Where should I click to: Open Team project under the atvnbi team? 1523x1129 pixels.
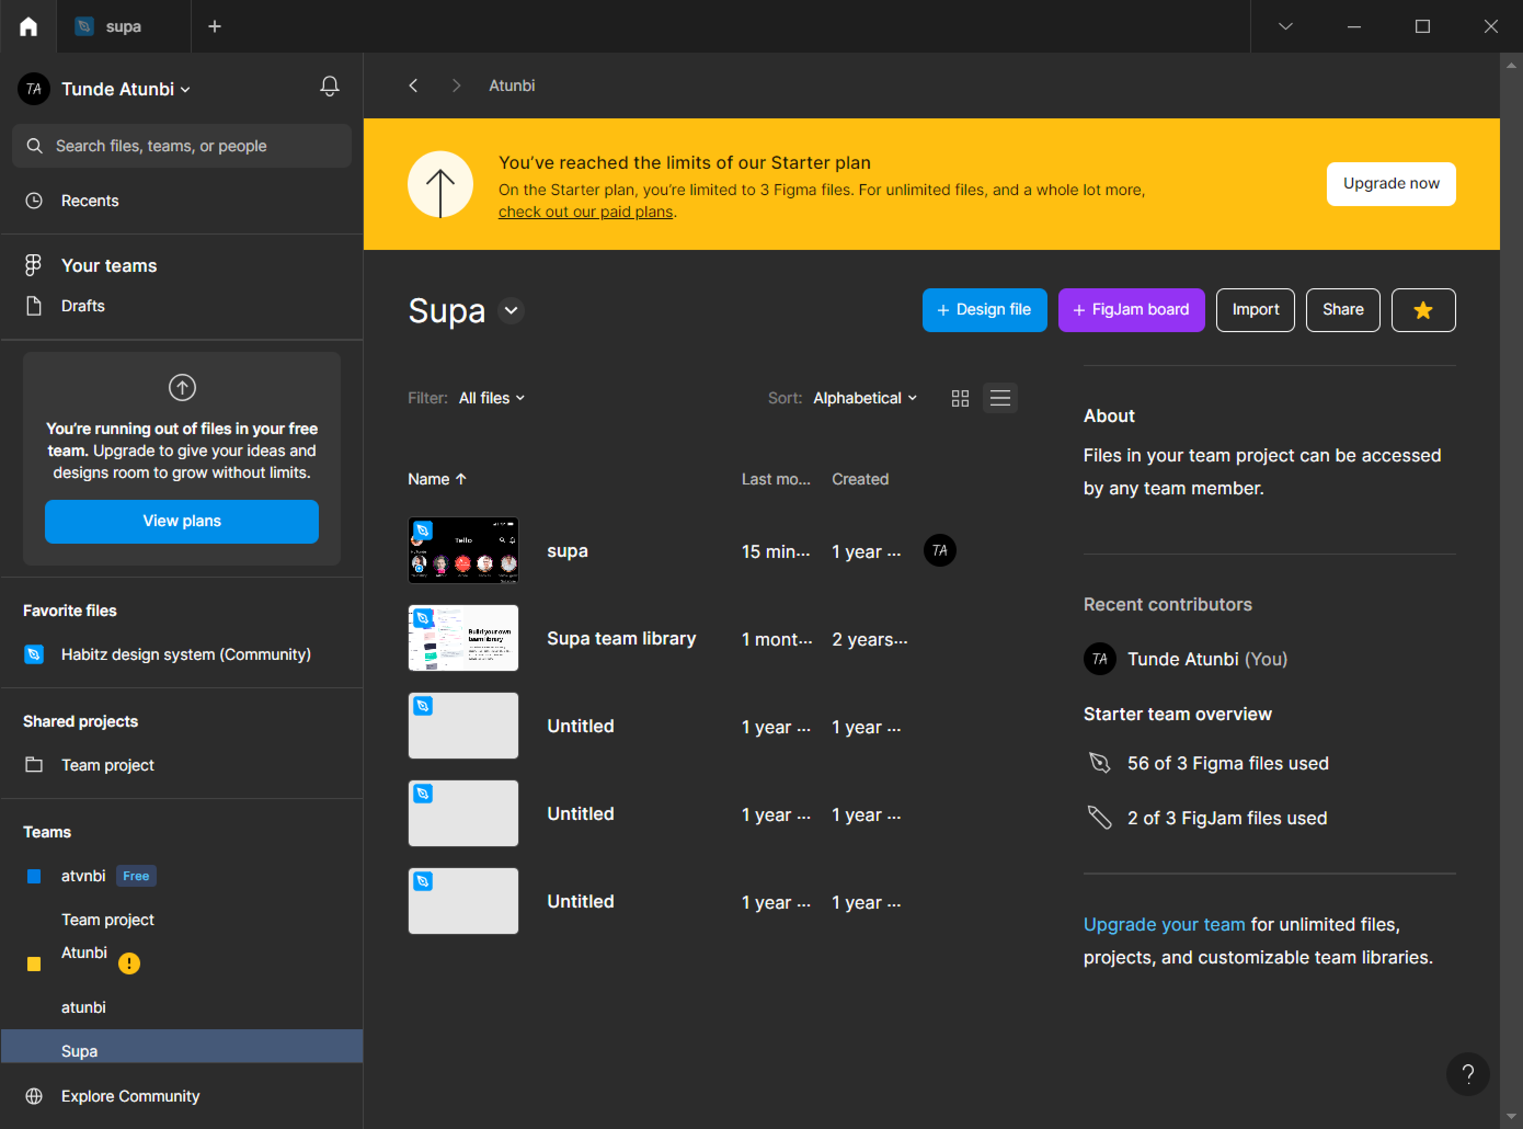point(107,919)
